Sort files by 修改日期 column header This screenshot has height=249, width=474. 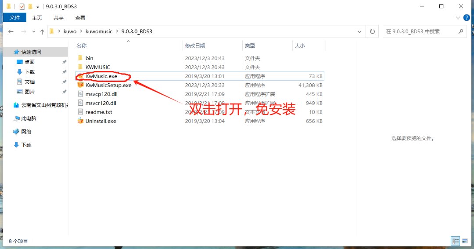click(x=195, y=46)
